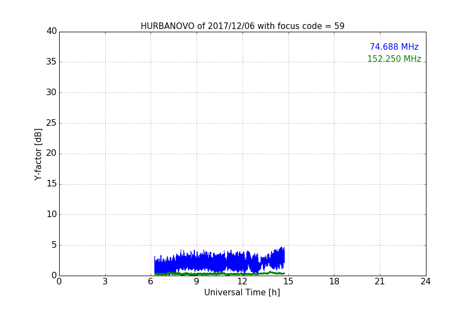The width and height of the screenshot is (473, 315).
Task: Click y-axis tick value 10
Action: tap(51, 214)
